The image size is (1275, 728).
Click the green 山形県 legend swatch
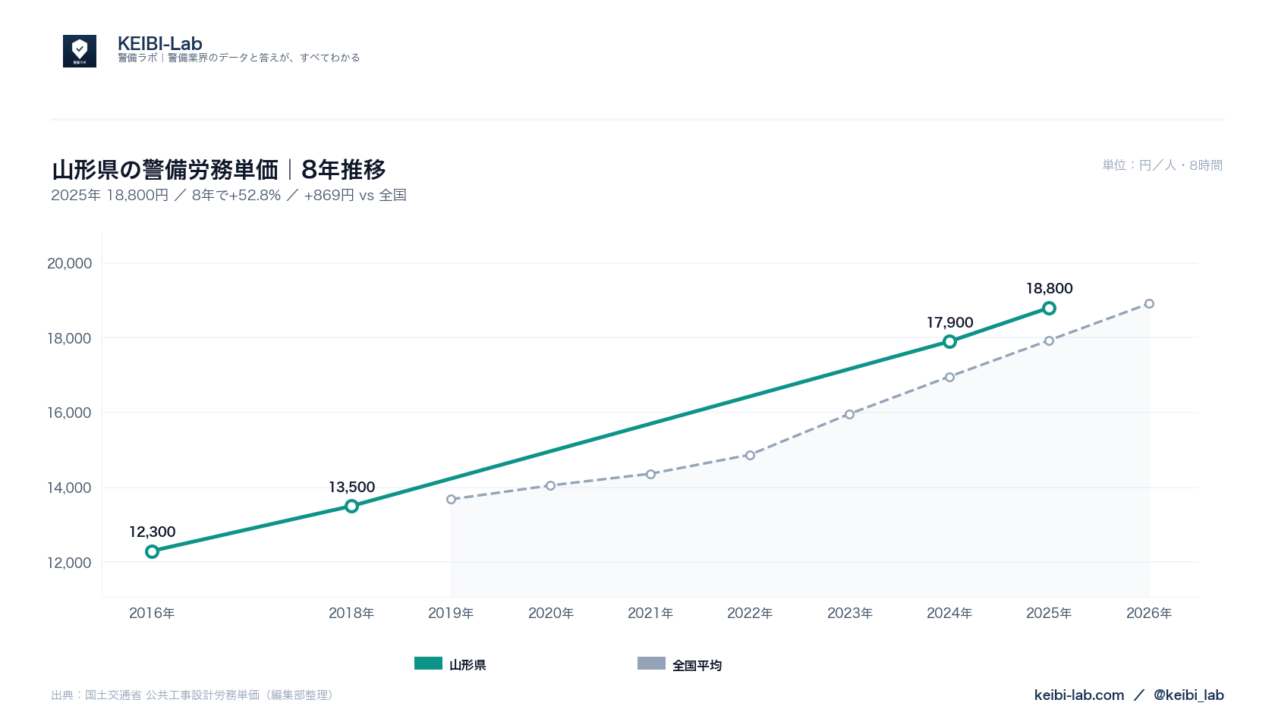pos(428,664)
